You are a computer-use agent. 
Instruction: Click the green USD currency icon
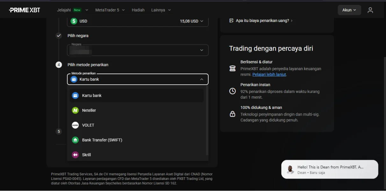(74, 21)
